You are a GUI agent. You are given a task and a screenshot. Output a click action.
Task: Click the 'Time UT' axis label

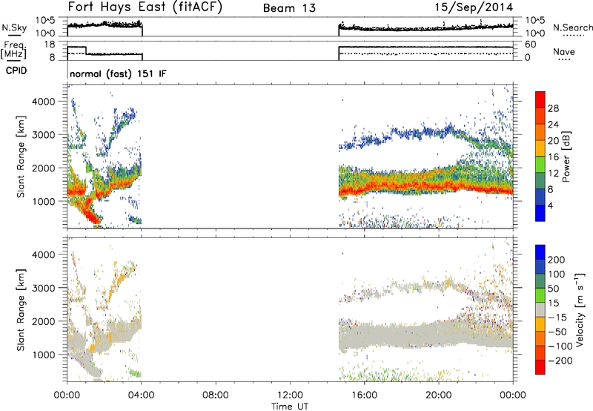(x=290, y=407)
